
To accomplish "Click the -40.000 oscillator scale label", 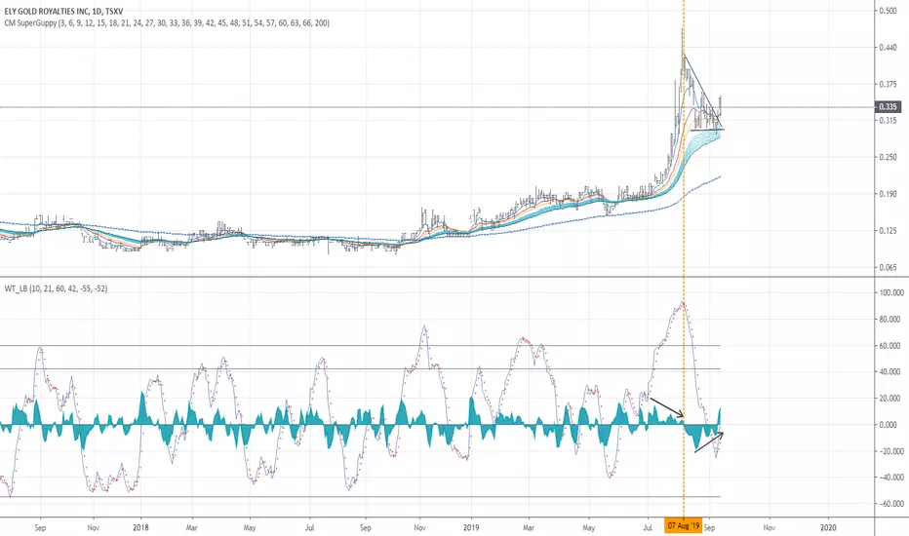I will [890, 478].
